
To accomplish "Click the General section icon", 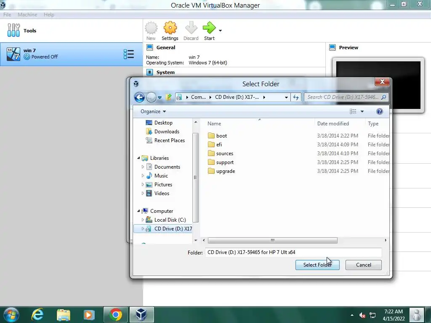I will pos(150,48).
